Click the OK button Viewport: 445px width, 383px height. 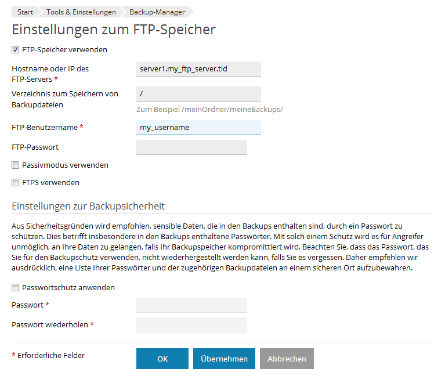pos(162,359)
